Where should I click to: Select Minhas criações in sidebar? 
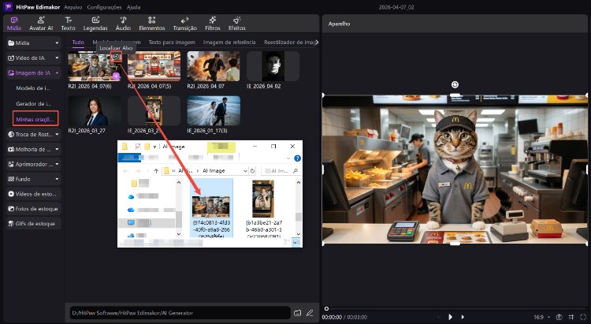click(x=35, y=118)
